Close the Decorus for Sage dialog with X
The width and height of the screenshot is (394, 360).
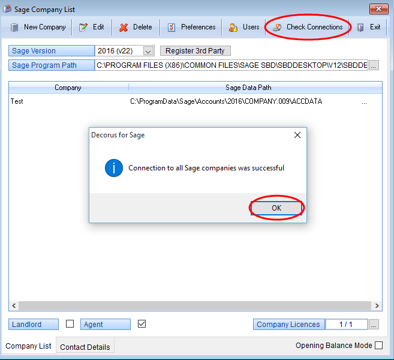coord(297,135)
